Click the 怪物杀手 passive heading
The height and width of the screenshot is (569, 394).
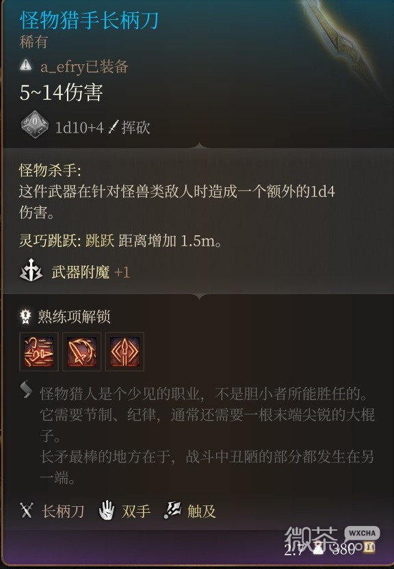click(x=50, y=170)
